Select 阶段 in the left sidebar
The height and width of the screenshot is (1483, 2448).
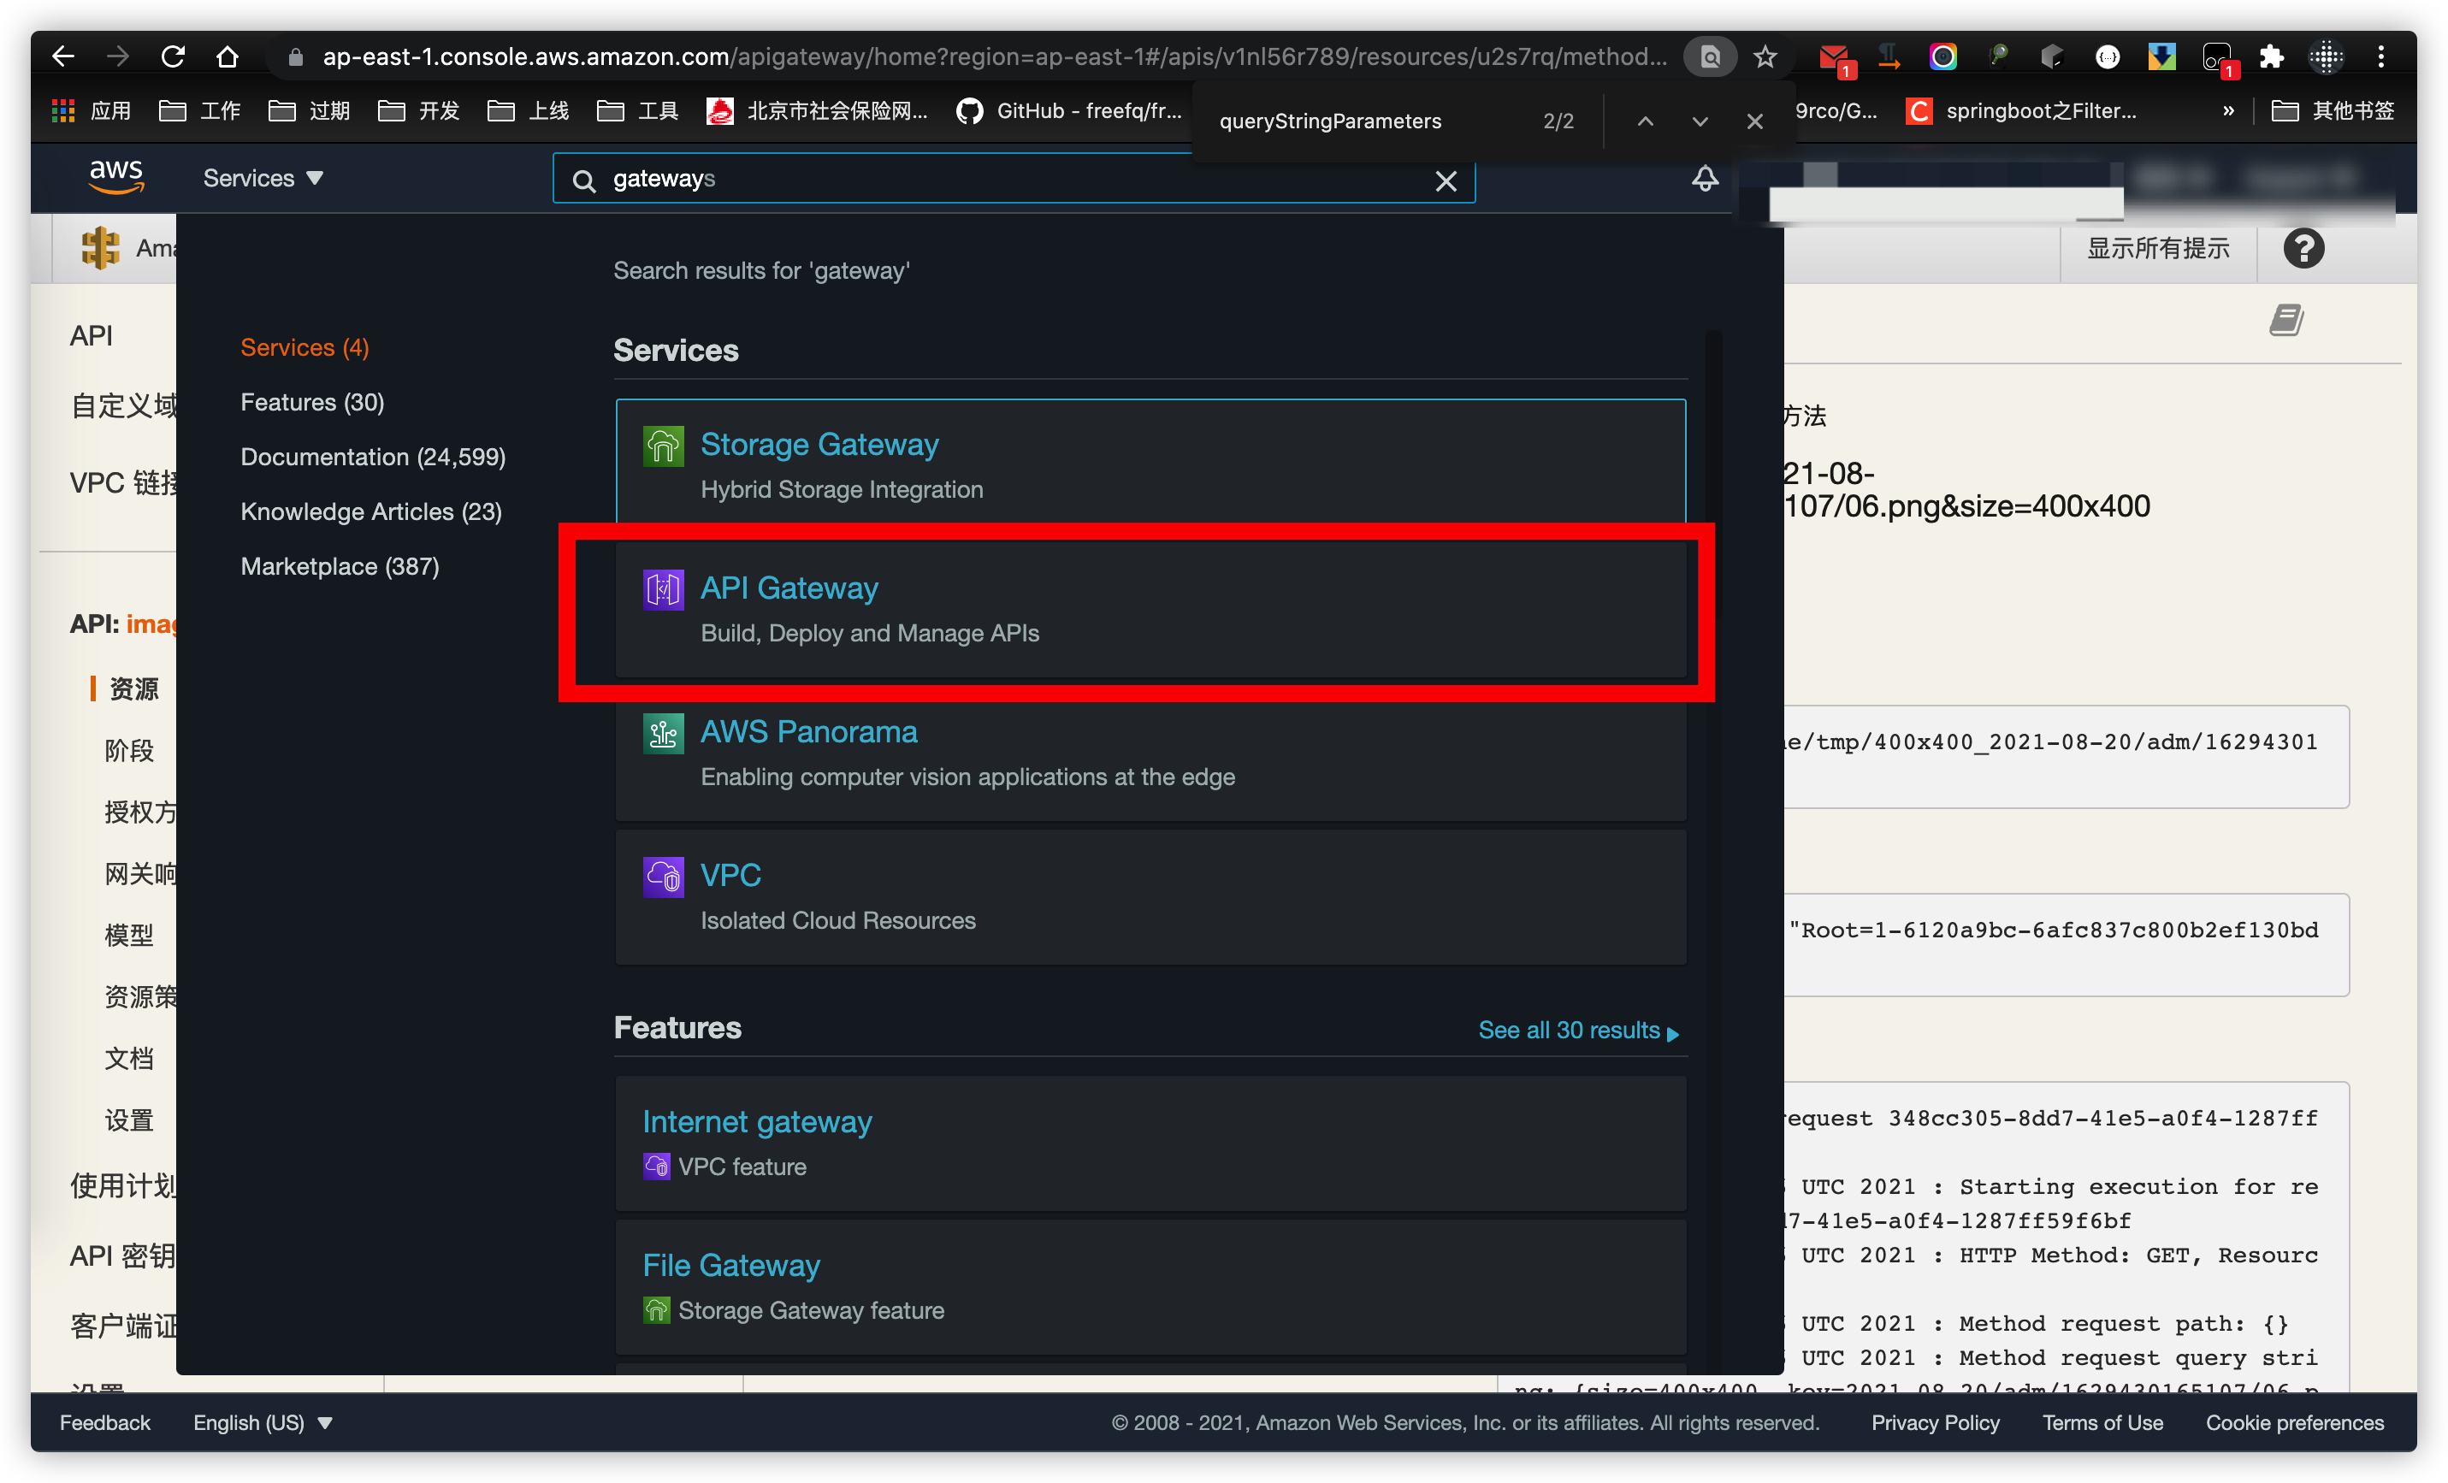click(129, 750)
